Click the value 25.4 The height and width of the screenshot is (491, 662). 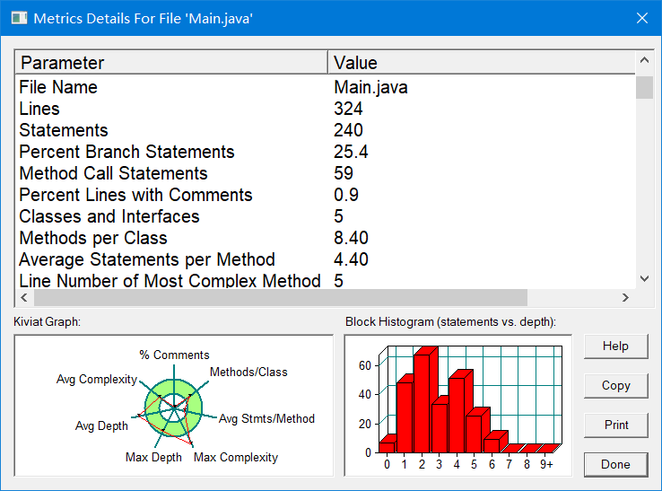tap(351, 152)
